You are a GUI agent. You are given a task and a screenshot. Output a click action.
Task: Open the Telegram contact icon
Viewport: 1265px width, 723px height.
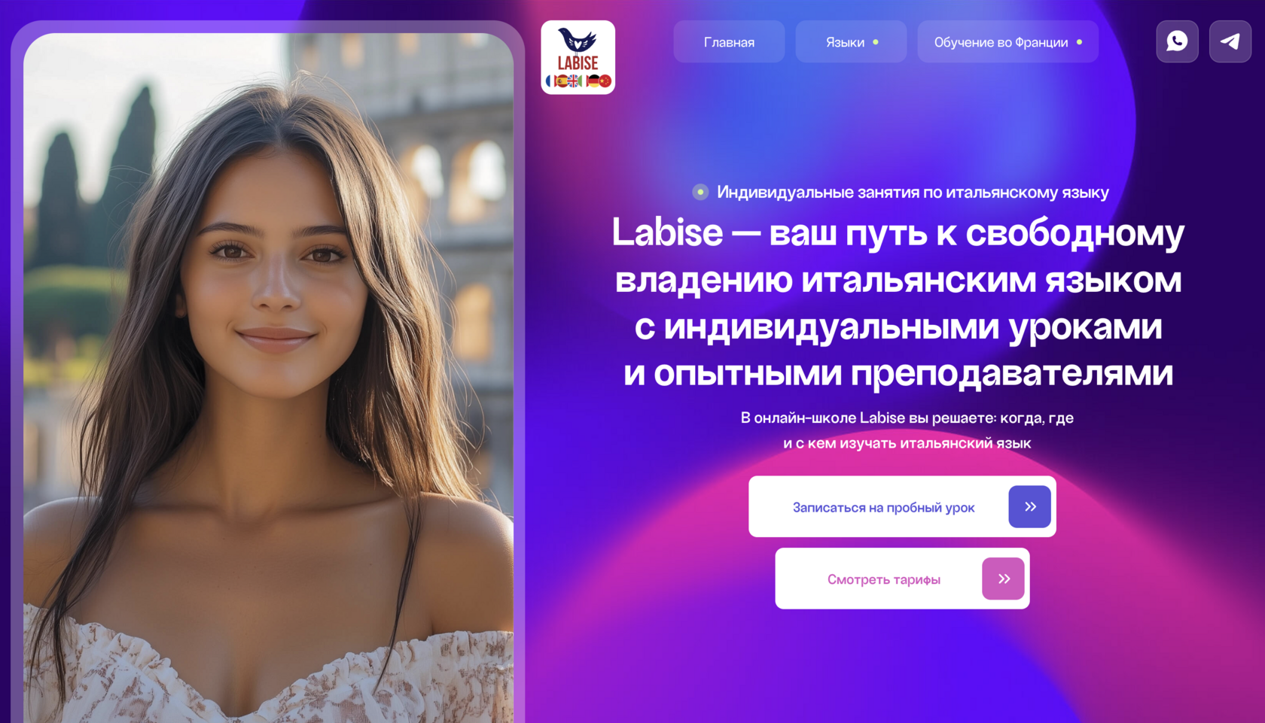point(1230,41)
